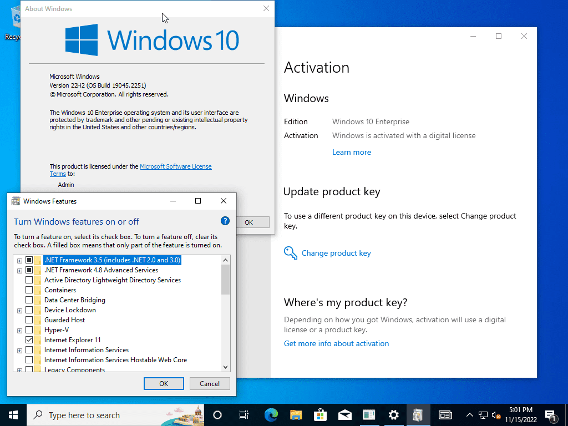
Task: Click the taskbar search box
Action: 115,415
